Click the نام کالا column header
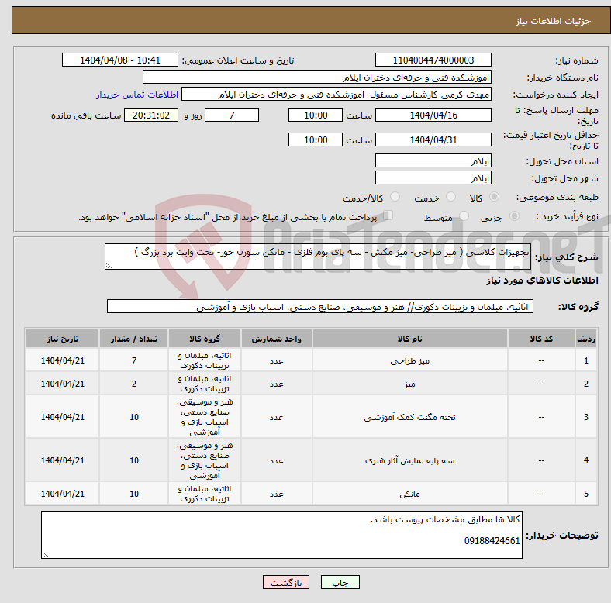This screenshot has height=603, width=611. (409, 339)
